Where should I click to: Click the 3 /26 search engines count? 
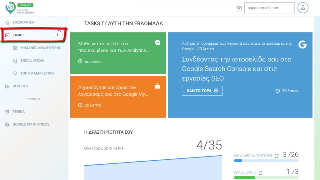point(290,155)
